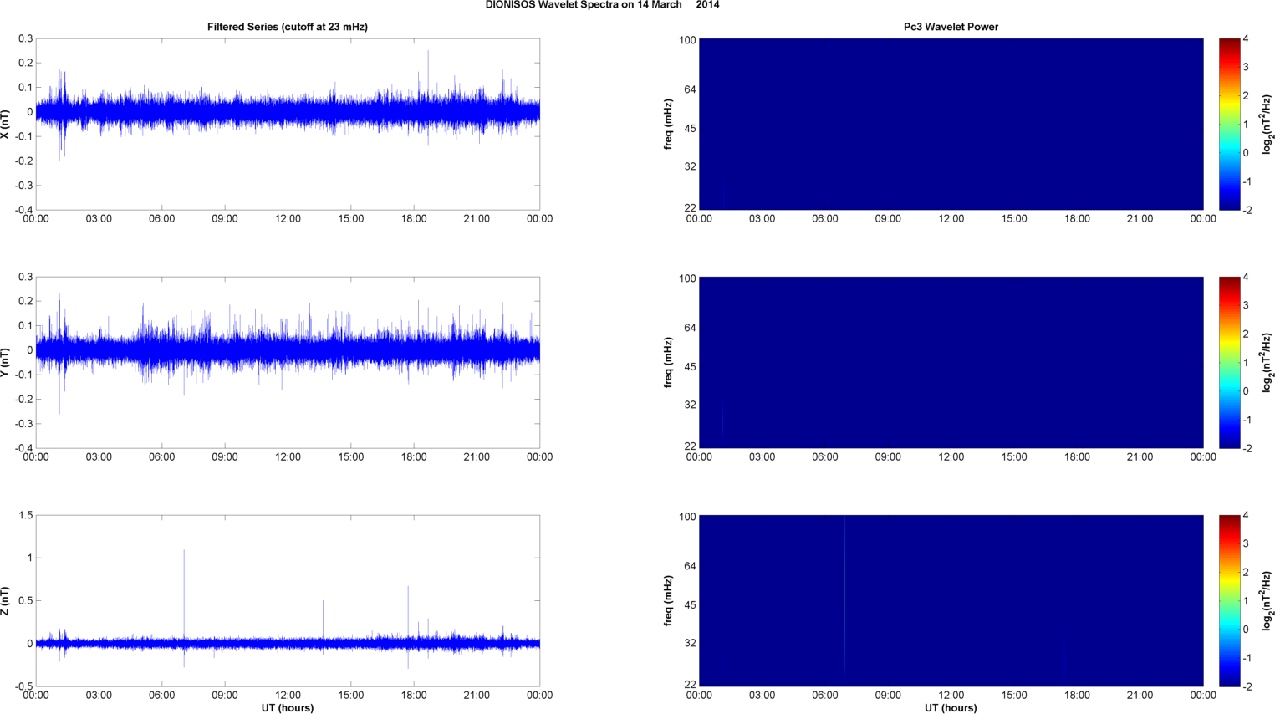Click 'freq (mHz)' label of bottom spectrogram
This screenshot has width=1275, height=714.
point(669,600)
